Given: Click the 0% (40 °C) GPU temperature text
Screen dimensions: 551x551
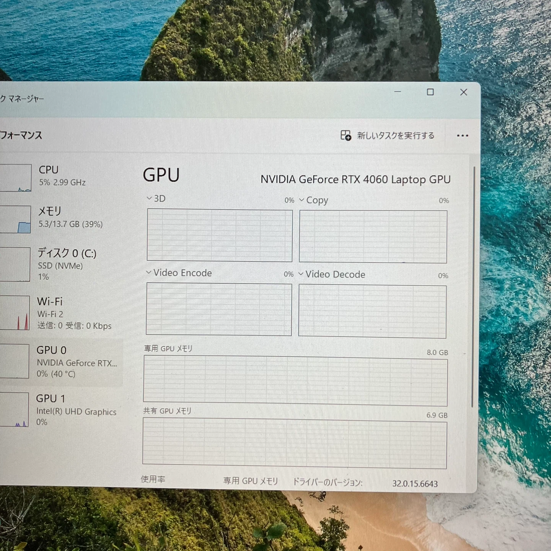Looking at the screenshot, I should pos(56,374).
